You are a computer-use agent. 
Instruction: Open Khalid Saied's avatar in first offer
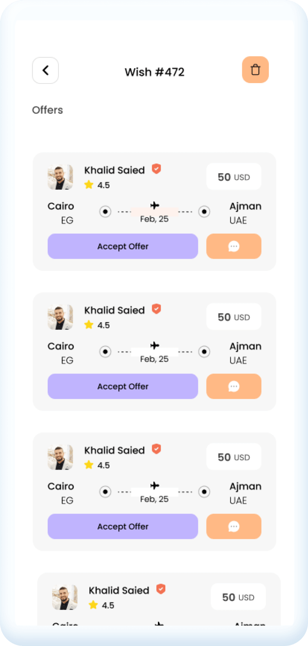click(60, 177)
